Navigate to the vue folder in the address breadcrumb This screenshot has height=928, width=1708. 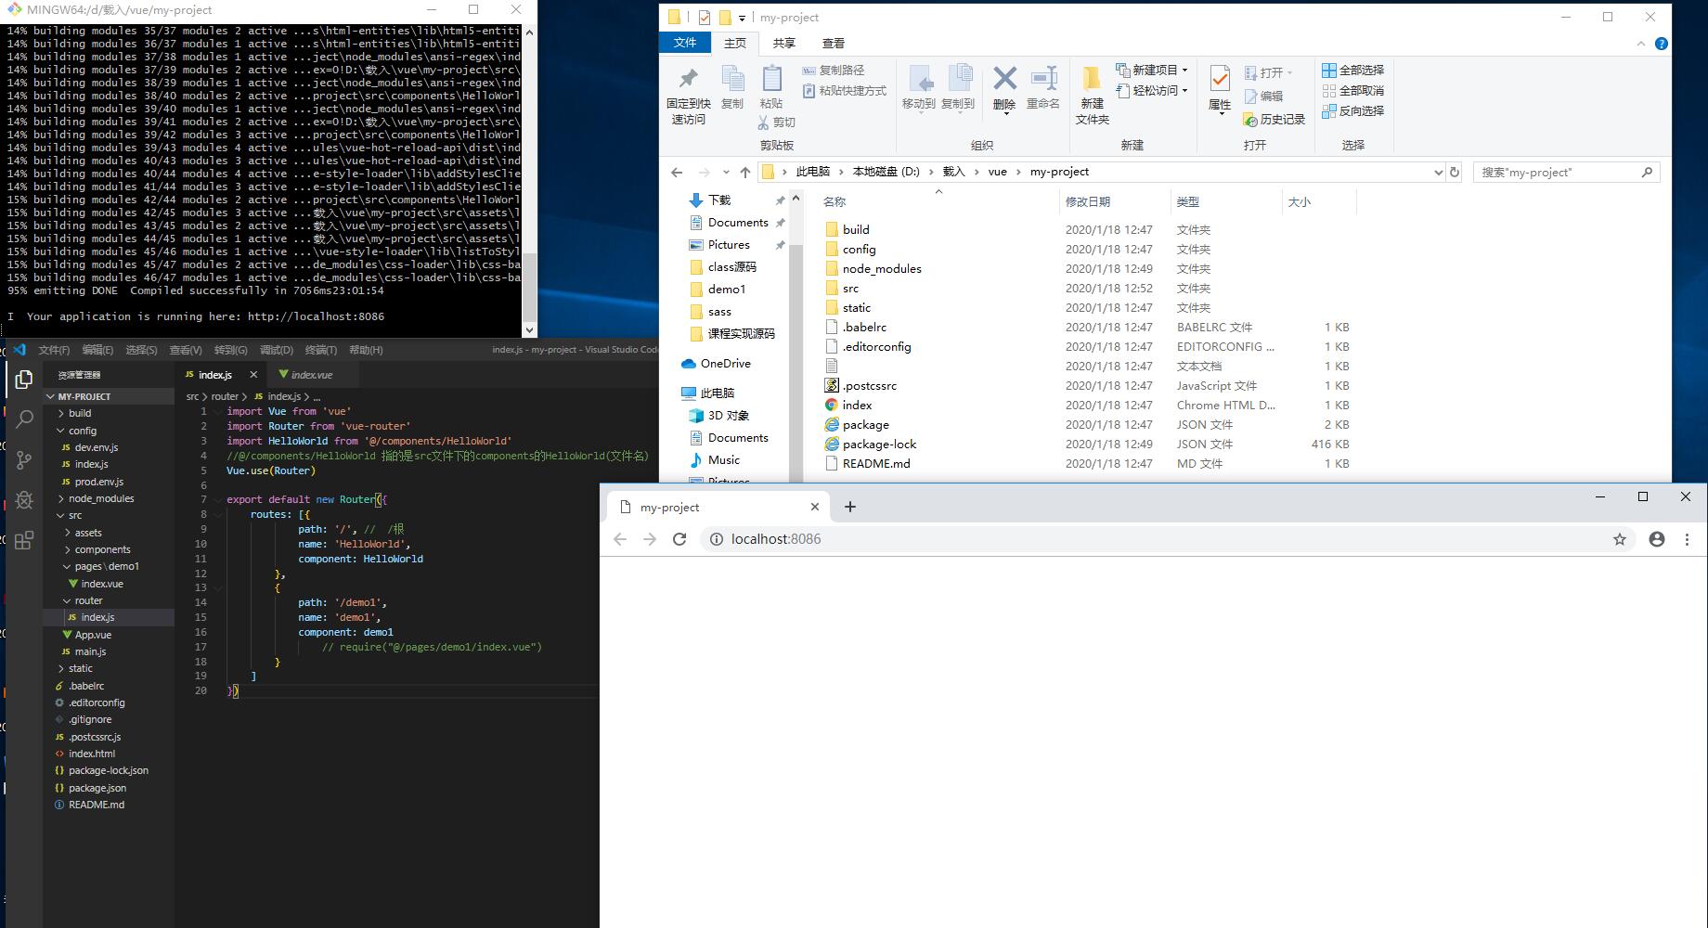(x=997, y=172)
